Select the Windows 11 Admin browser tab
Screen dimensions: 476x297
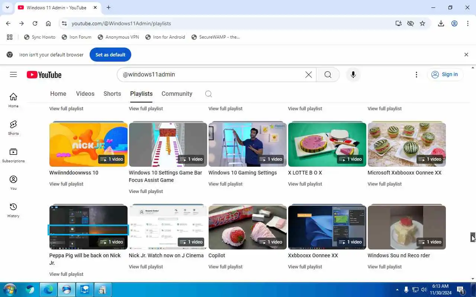(x=56, y=7)
